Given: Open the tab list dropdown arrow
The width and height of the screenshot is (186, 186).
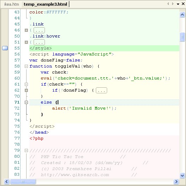Looking at the screenshot, I should [178, 4].
